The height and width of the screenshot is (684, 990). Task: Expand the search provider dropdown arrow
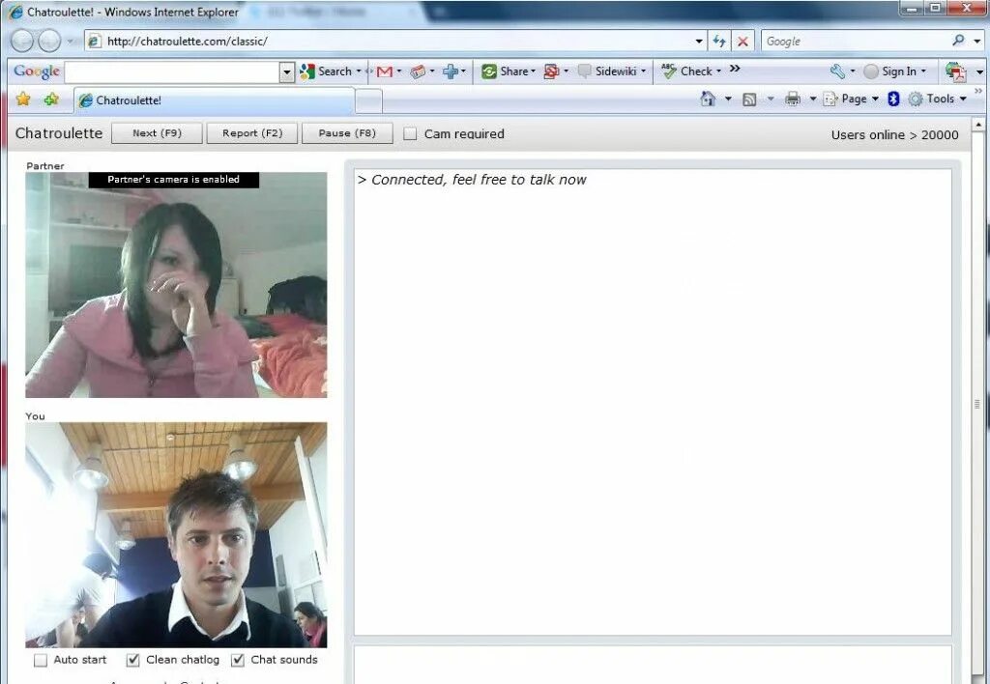click(x=977, y=41)
